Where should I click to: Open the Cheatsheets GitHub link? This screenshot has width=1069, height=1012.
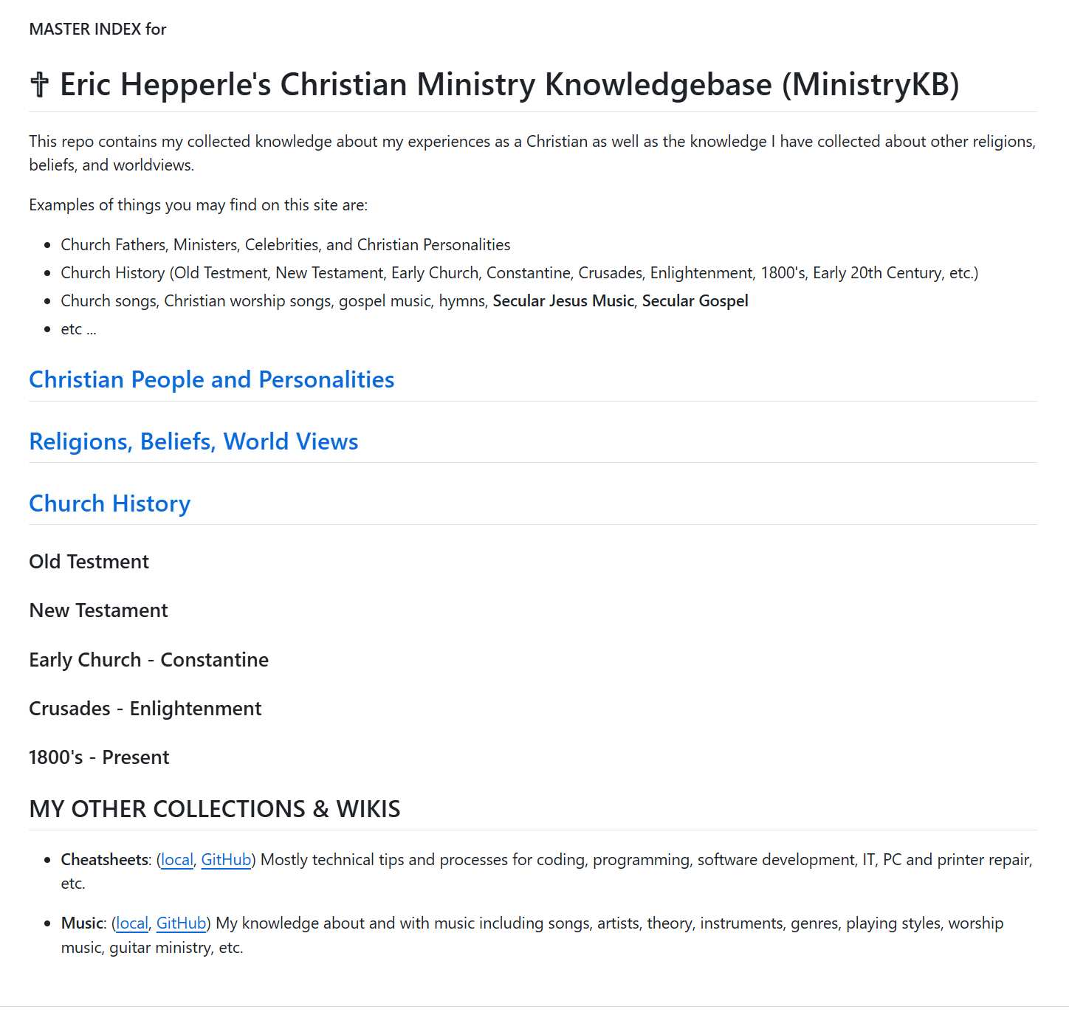[226, 860]
